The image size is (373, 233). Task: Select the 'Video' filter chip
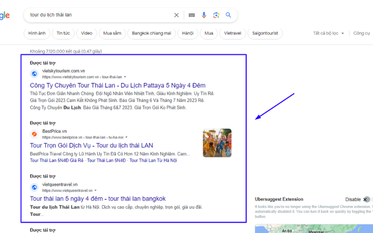point(87,33)
